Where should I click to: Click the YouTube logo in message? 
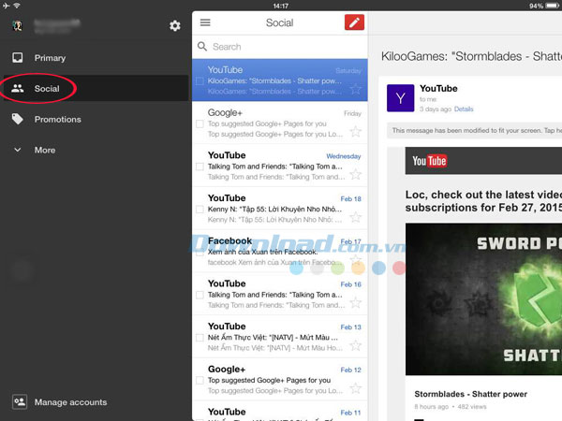pos(429,161)
